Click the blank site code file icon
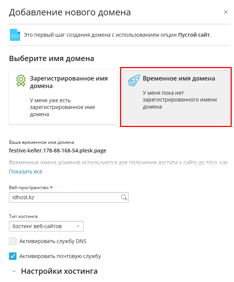This screenshot has height=282, width=234. pos(15,35)
